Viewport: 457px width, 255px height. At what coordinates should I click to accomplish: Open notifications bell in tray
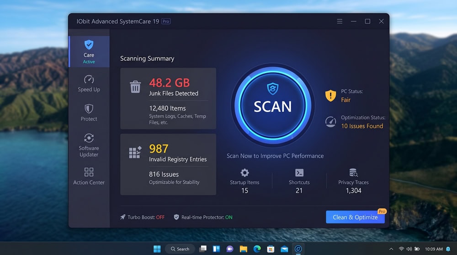tap(448, 249)
